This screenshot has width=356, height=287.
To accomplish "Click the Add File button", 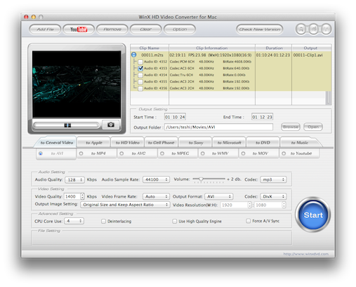I will click(x=45, y=30).
